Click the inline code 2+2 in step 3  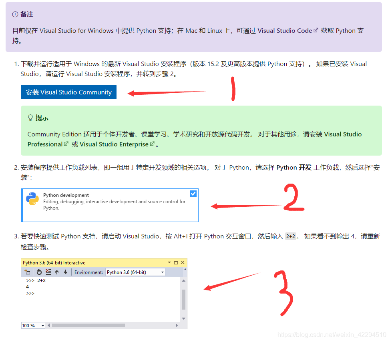(291, 236)
